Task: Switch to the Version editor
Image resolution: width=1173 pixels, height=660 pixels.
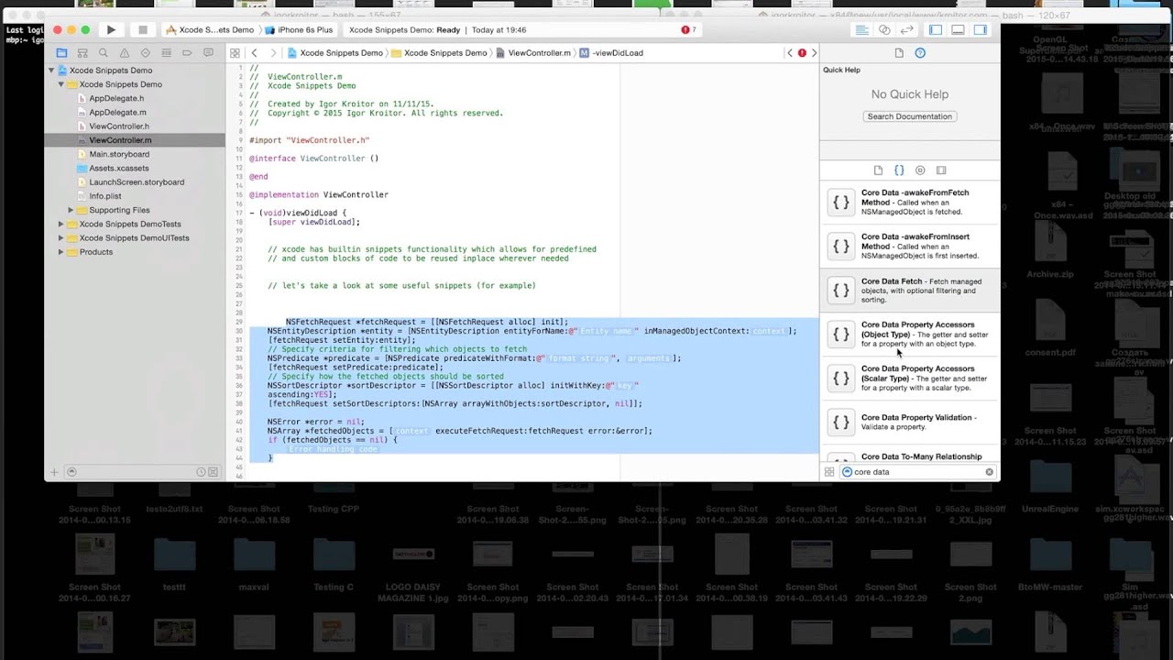Action: pos(906,30)
